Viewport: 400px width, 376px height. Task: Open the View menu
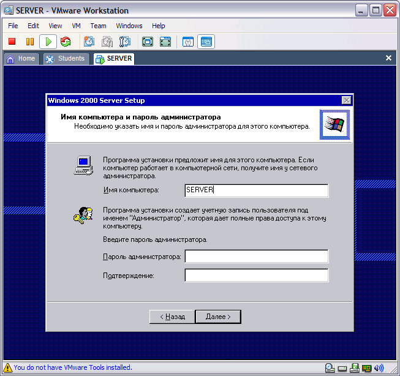point(55,26)
